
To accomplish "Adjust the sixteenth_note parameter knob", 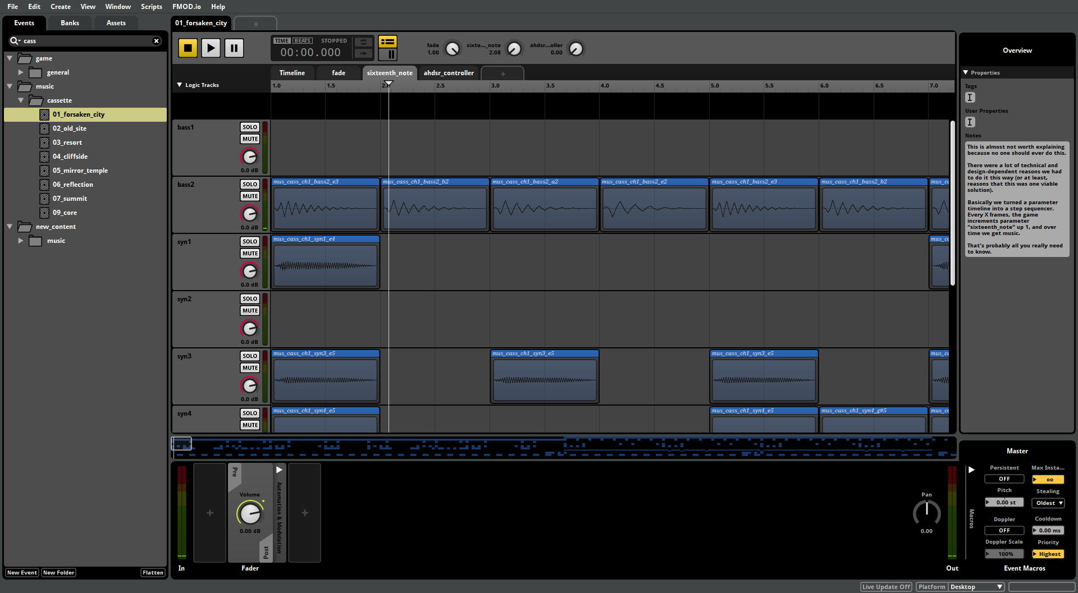I will point(514,49).
